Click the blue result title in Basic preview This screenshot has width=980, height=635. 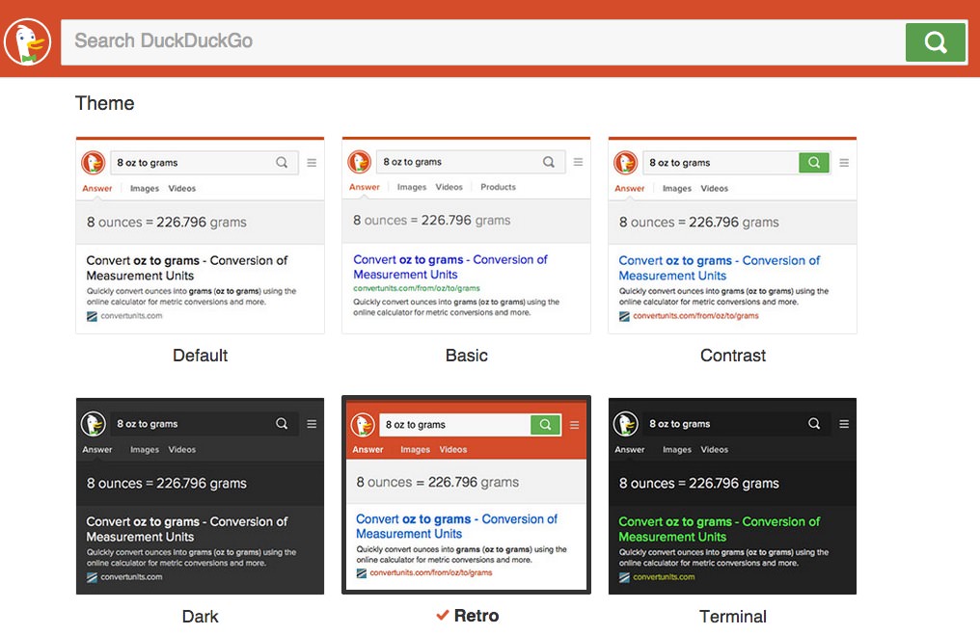(x=450, y=267)
